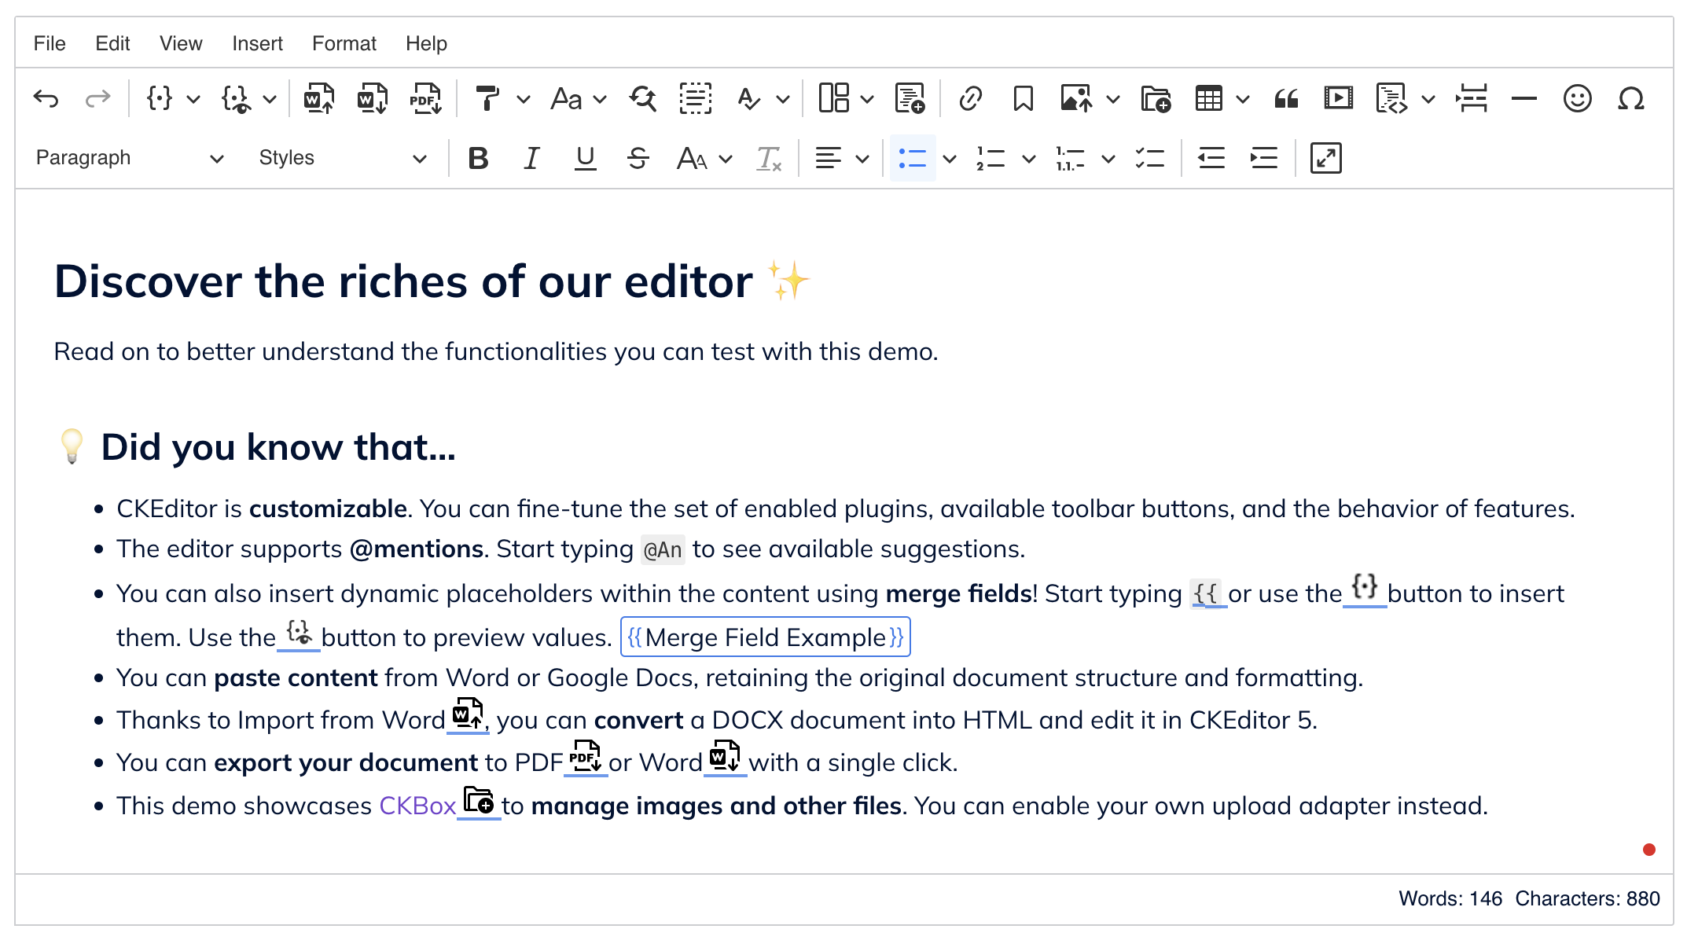Open CKBox file manager from toolbar
1687x940 pixels.
[x=1156, y=99]
